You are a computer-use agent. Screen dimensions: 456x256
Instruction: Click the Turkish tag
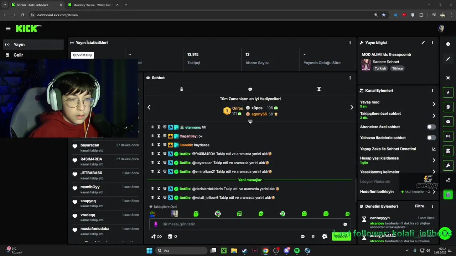click(x=380, y=68)
